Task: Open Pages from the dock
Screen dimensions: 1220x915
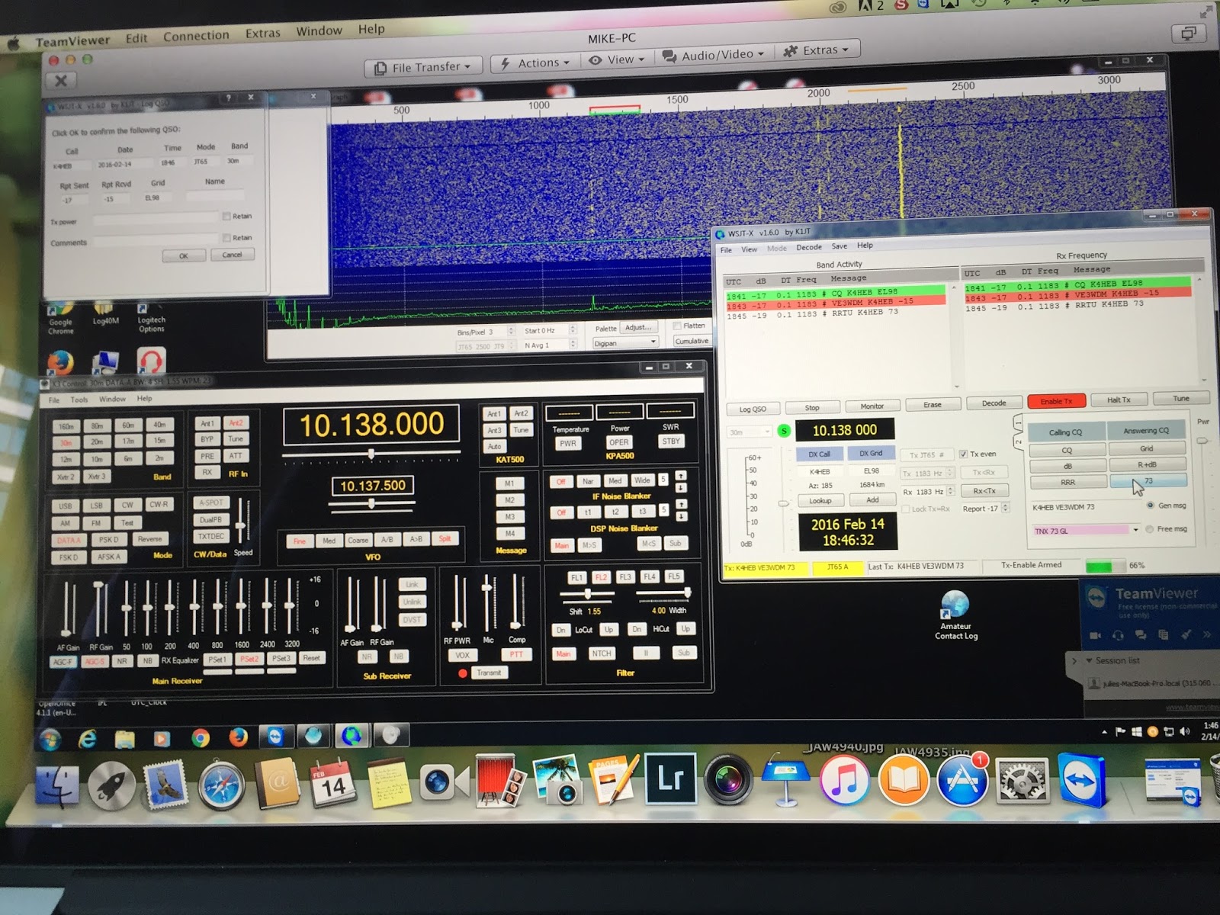Action: tap(615, 779)
